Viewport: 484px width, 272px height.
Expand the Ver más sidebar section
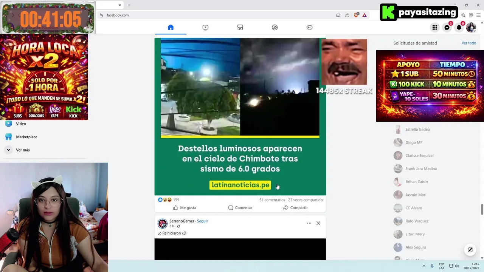[x=23, y=150]
